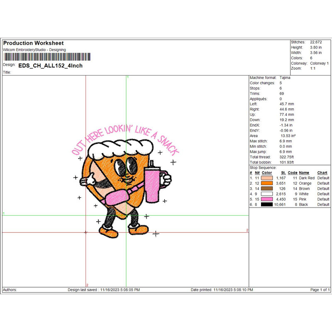Click the Page 1 of 1 label
Screen dimensions: 332x332
click(x=320, y=290)
